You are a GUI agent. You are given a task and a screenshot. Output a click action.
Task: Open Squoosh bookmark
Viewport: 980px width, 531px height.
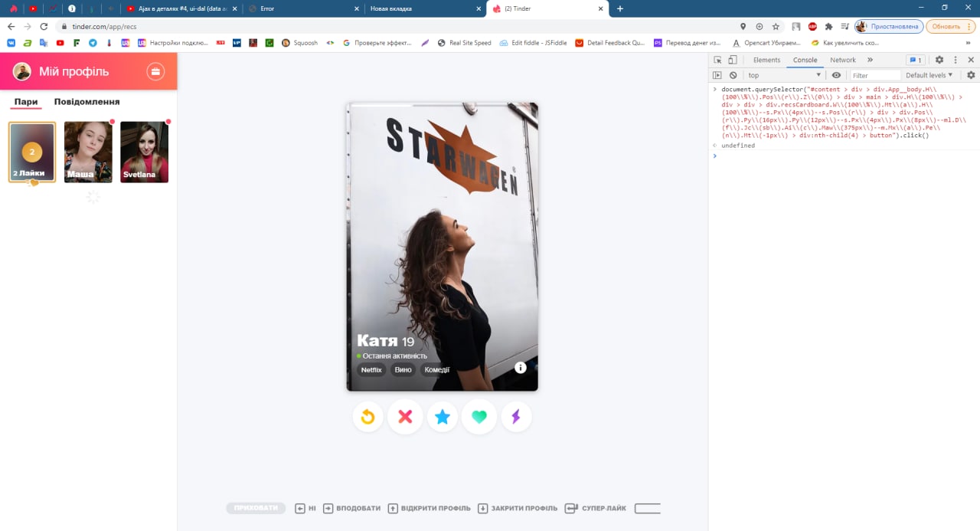[x=299, y=43]
